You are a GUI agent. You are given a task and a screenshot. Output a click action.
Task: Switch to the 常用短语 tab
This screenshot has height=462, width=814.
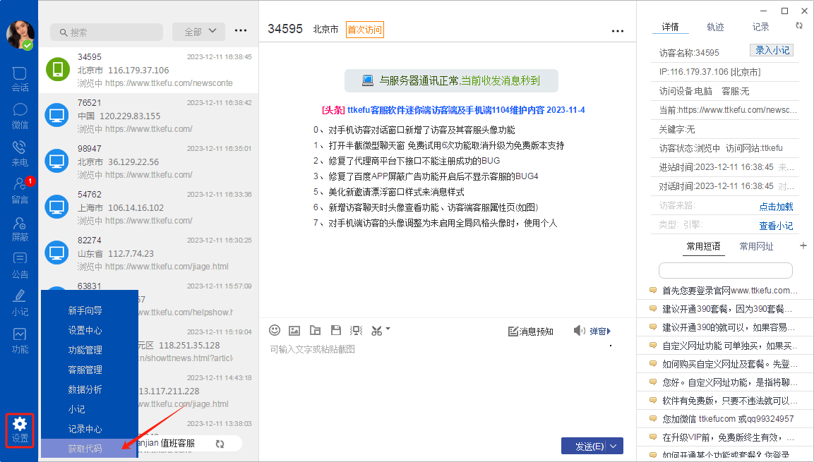(703, 246)
